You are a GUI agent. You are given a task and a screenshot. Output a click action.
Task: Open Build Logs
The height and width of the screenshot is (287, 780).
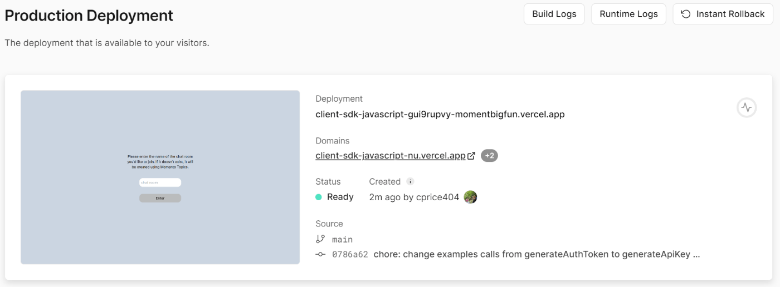tap(554, 14)
